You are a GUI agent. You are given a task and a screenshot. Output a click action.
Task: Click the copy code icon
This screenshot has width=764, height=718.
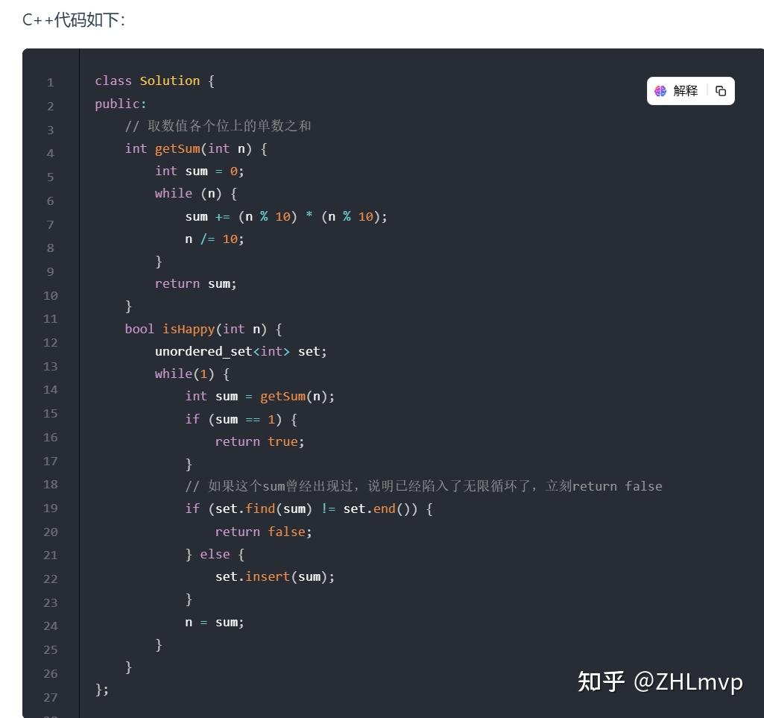click(x=720, y=90)
